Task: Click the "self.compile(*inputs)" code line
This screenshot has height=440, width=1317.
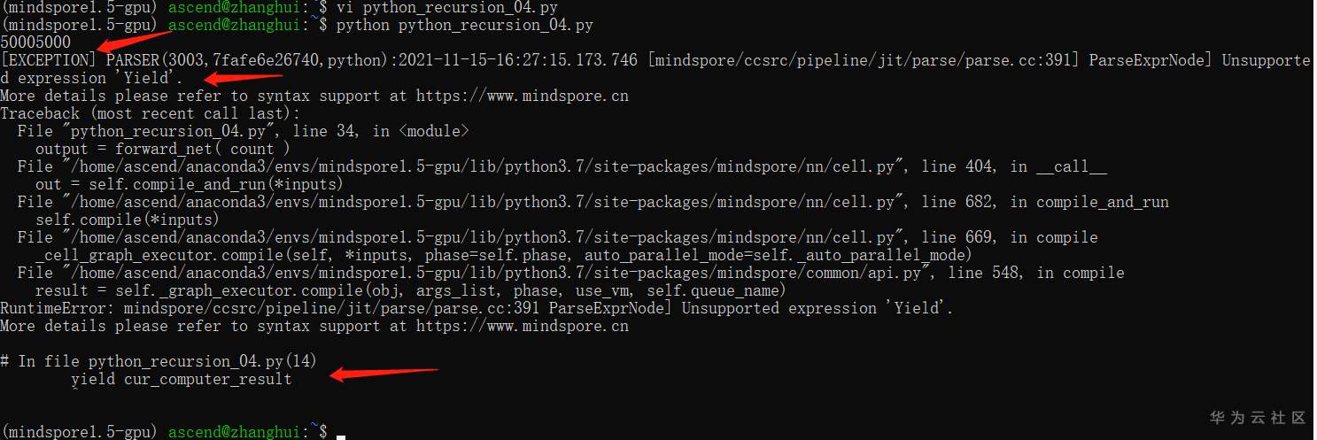Action: tap(128, 220)
